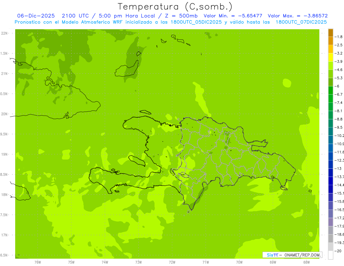This screenshot has width=344, height=266.
Task: Pick the green swatch between -4.6 and -5.3
Action: [x=331, y=74]
